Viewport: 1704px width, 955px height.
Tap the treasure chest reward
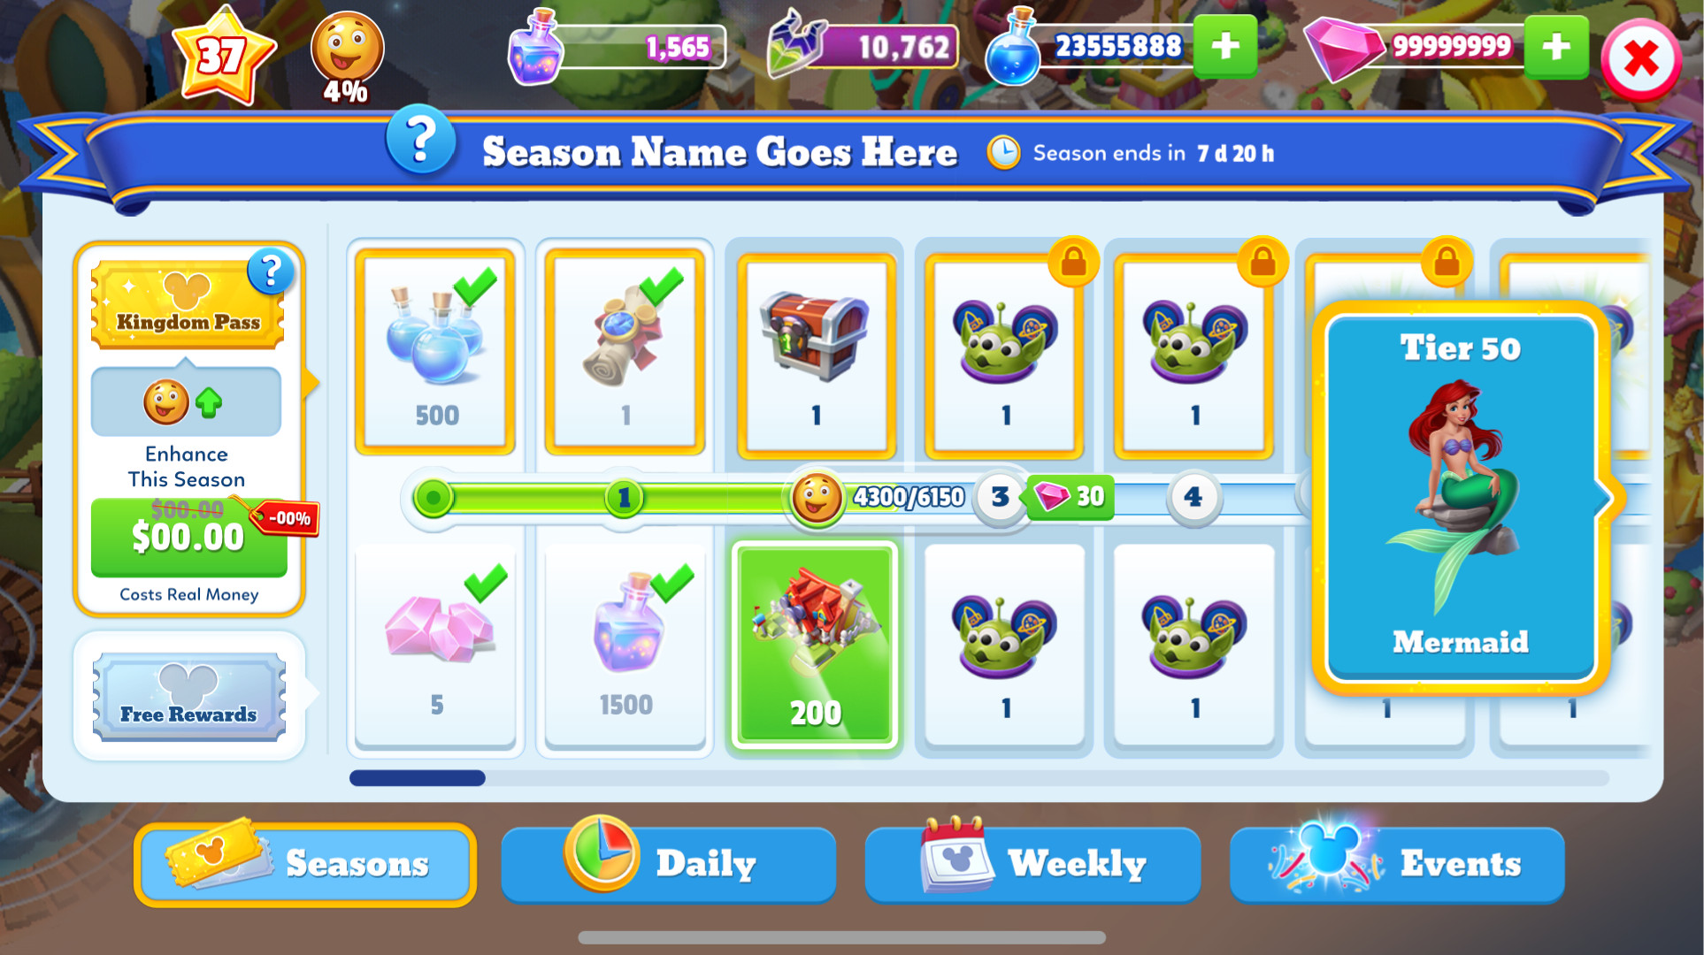(816, 355)
